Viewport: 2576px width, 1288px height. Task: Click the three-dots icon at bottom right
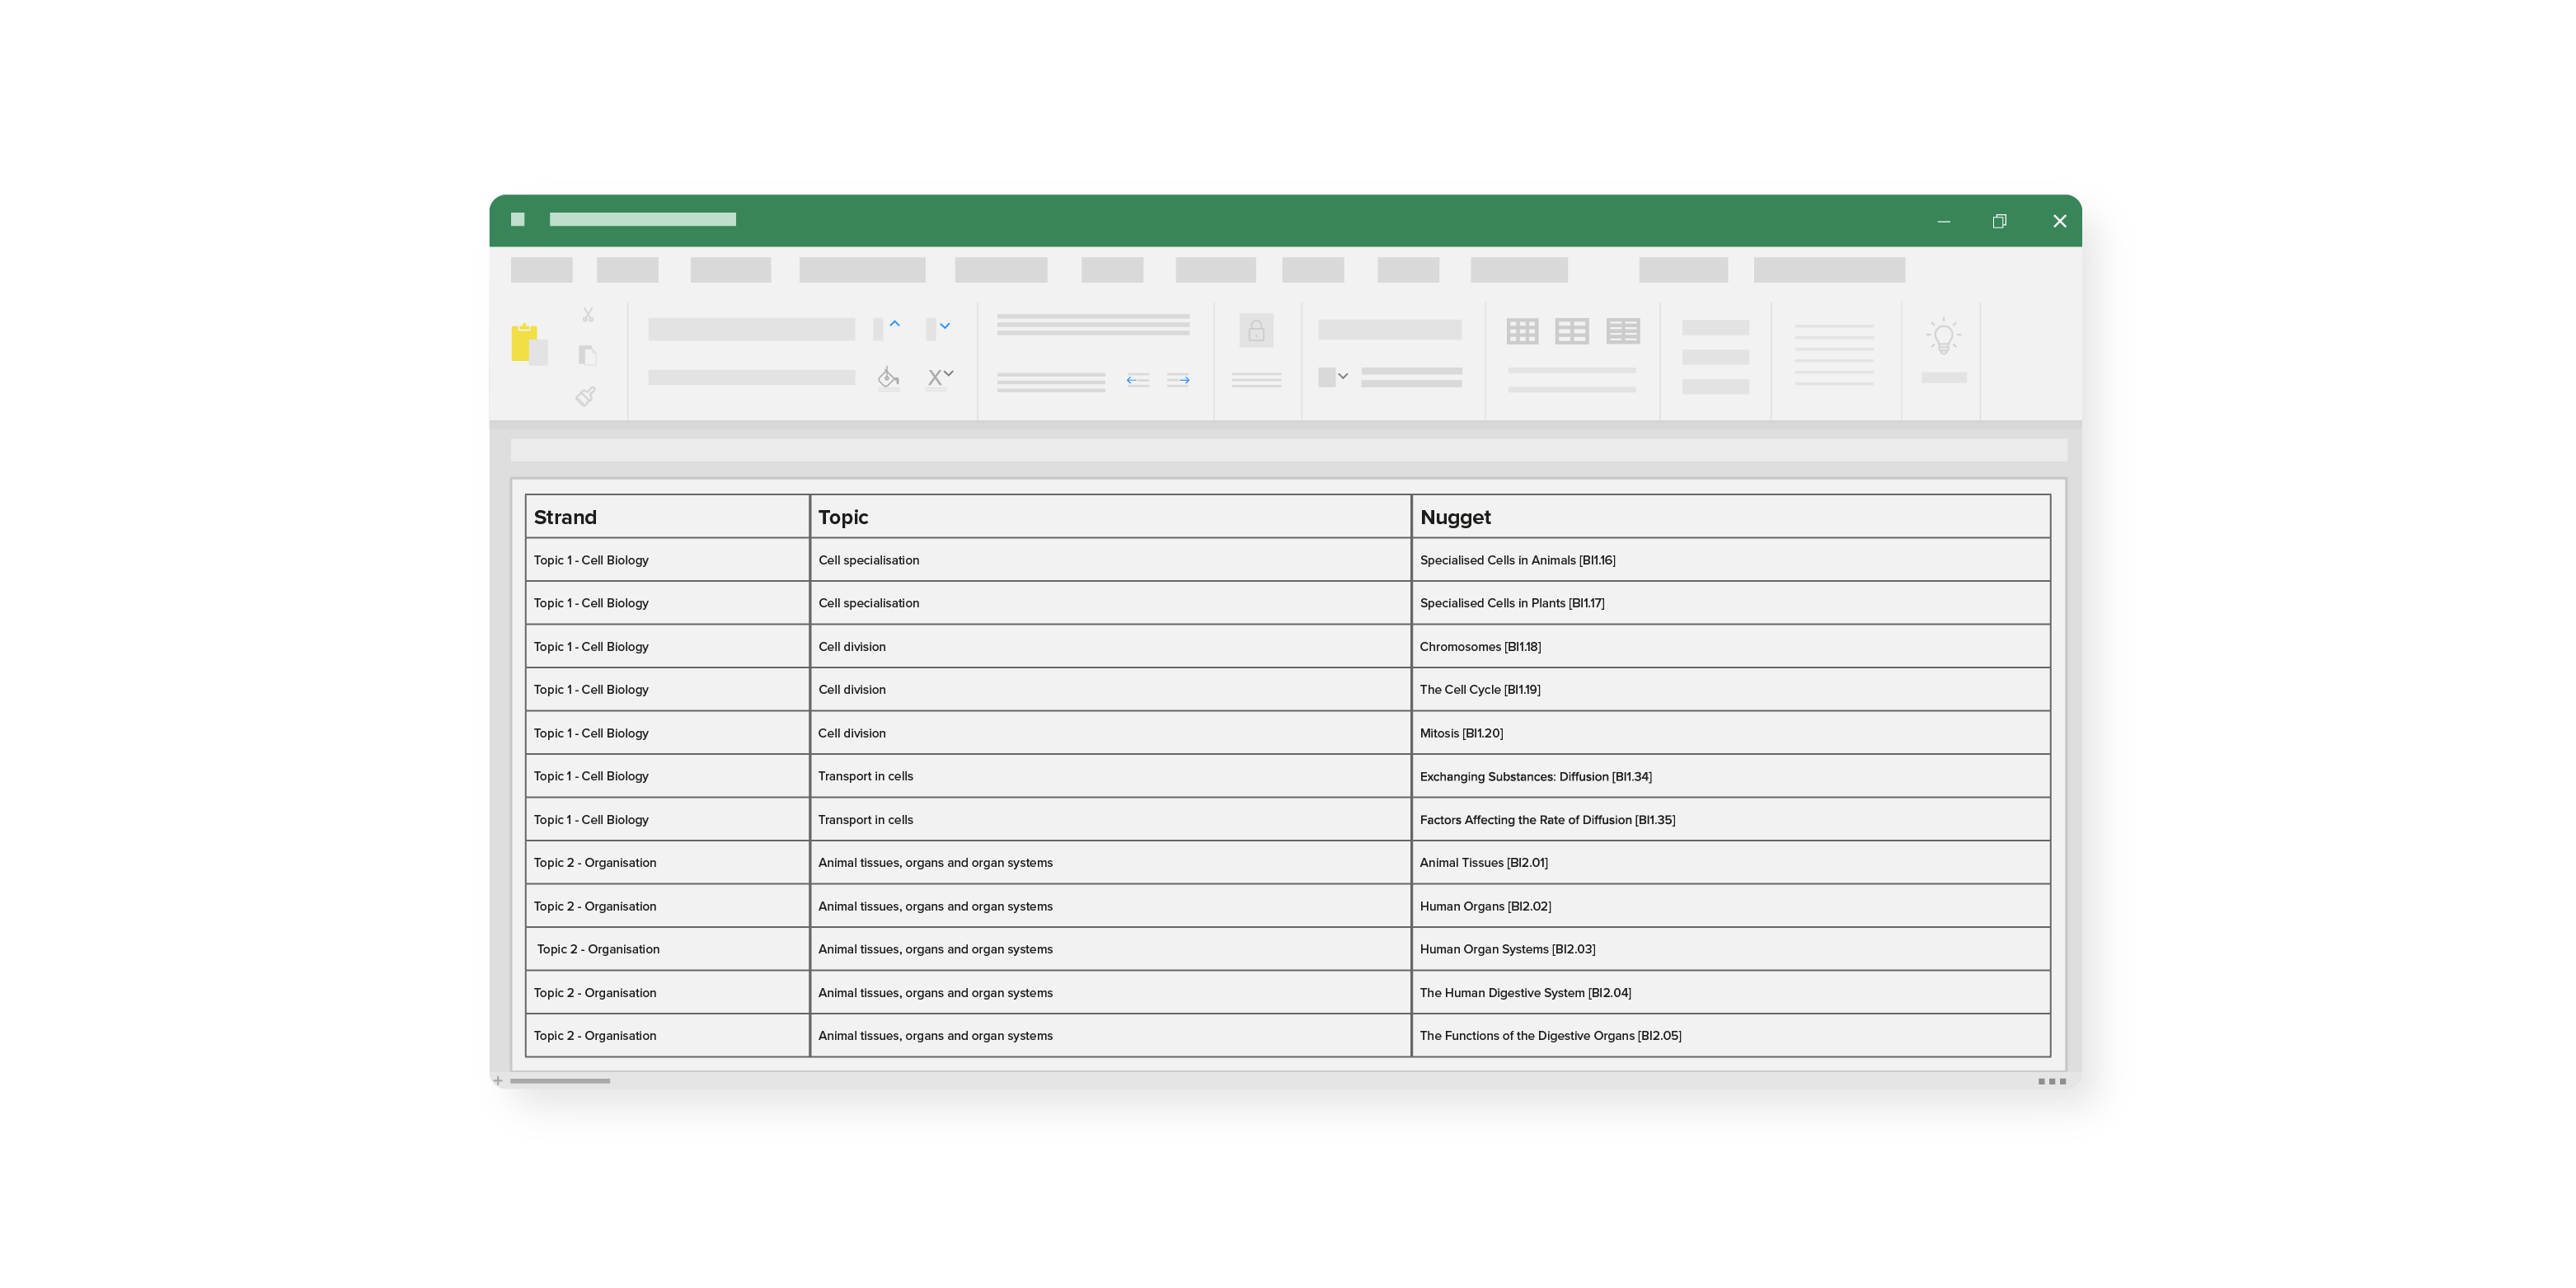coord(2052,1081)
